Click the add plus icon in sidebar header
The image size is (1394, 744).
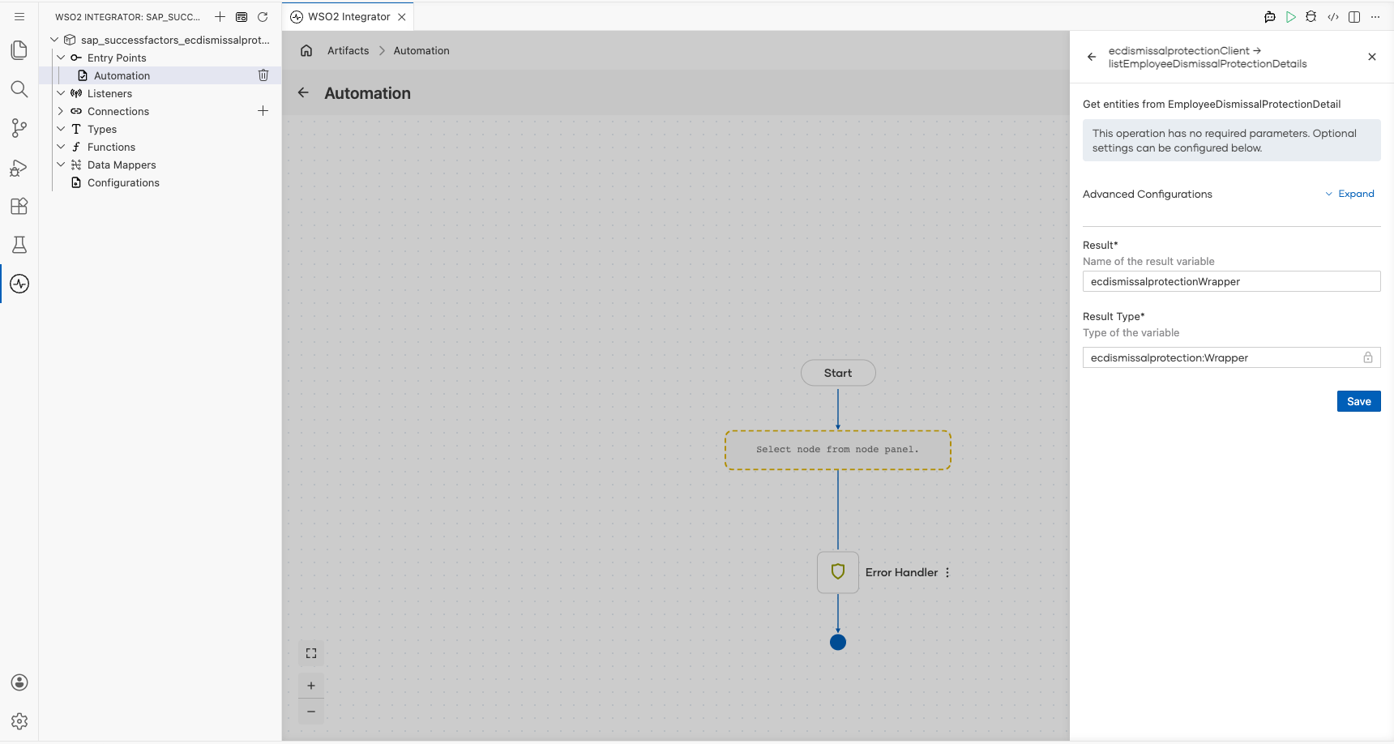[x=220, y=16]
